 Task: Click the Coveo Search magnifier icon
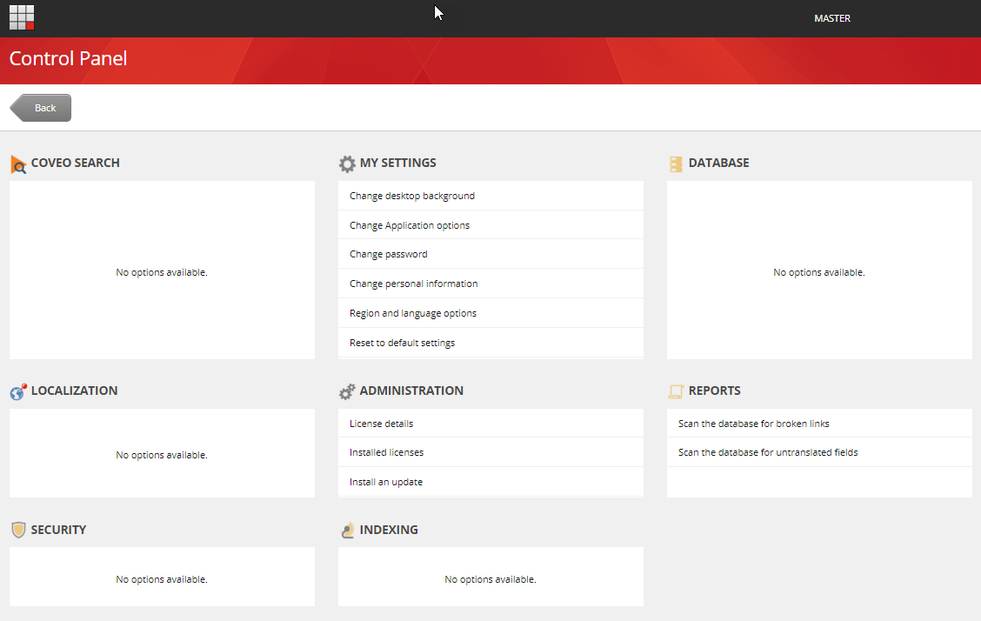coord(17,163)
